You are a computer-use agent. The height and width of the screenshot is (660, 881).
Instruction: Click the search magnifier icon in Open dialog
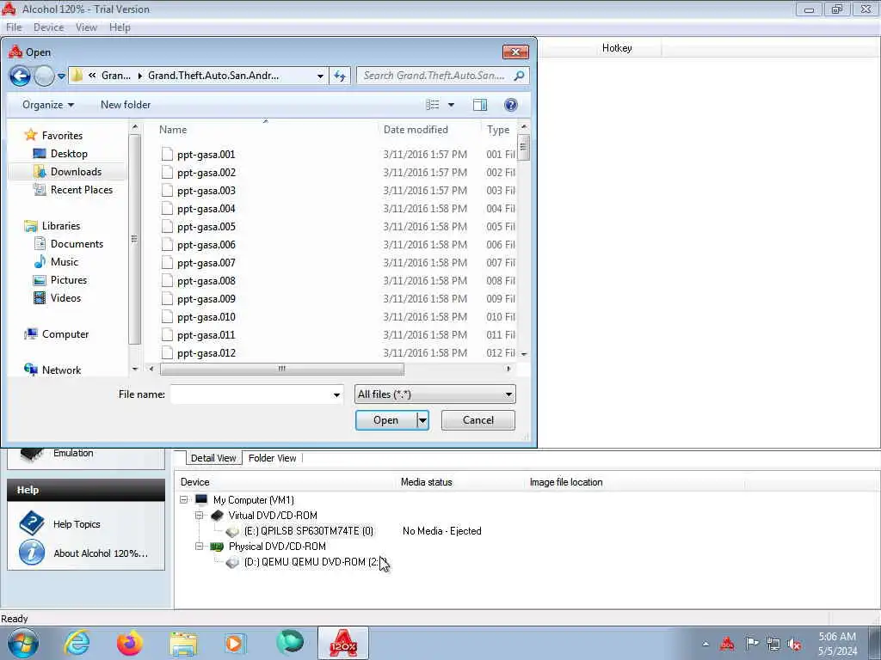519,76
